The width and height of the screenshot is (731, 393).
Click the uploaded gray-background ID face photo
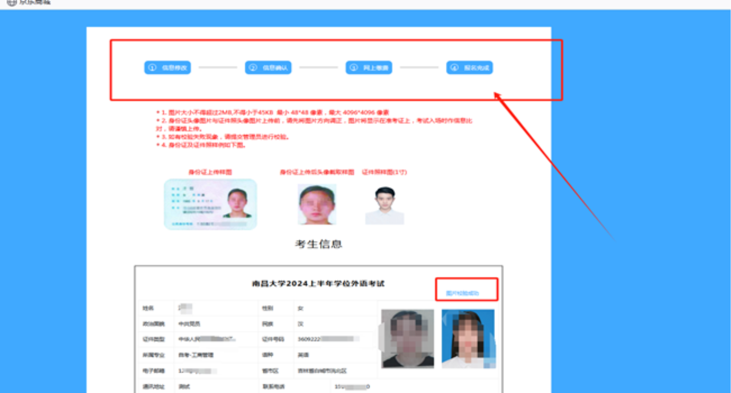(408, 338)
